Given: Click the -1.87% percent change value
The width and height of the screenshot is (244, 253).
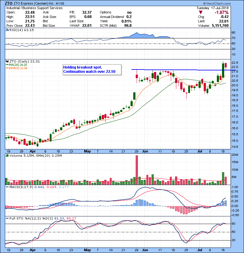Looking at the screenshot, I should (221, 12).
